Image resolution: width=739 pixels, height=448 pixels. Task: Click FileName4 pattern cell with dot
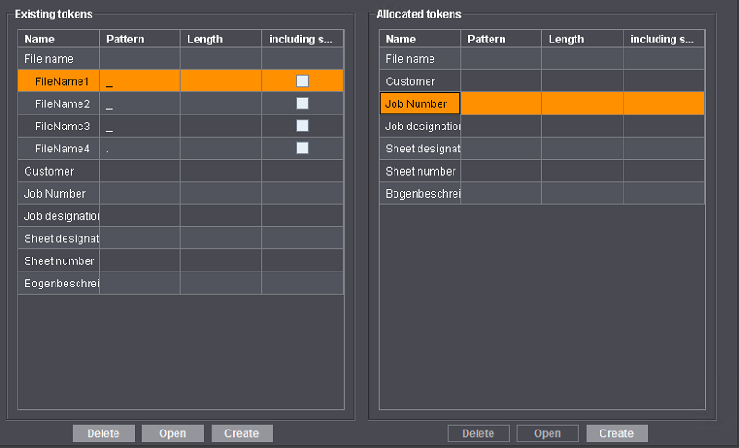[140, 149]
